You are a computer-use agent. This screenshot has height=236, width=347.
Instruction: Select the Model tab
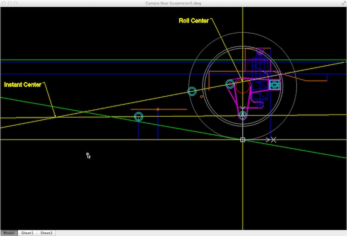(x=9, y=233)
